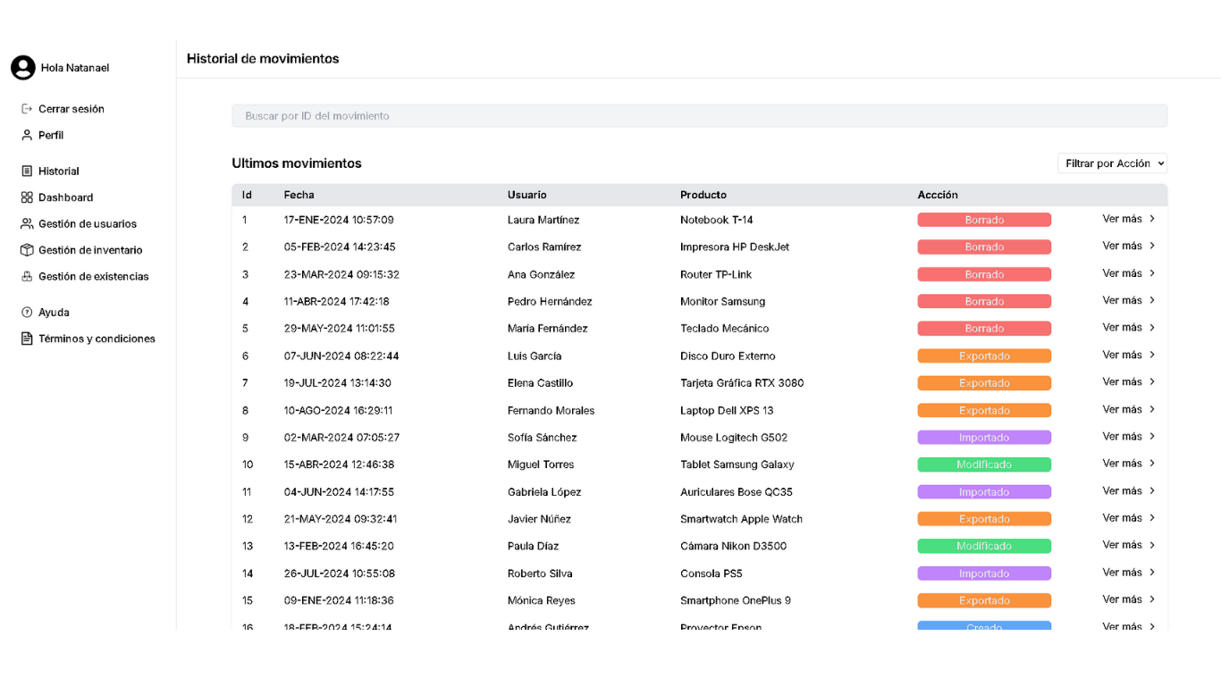Go to Perfil in the sidebar

click(51, 135)
